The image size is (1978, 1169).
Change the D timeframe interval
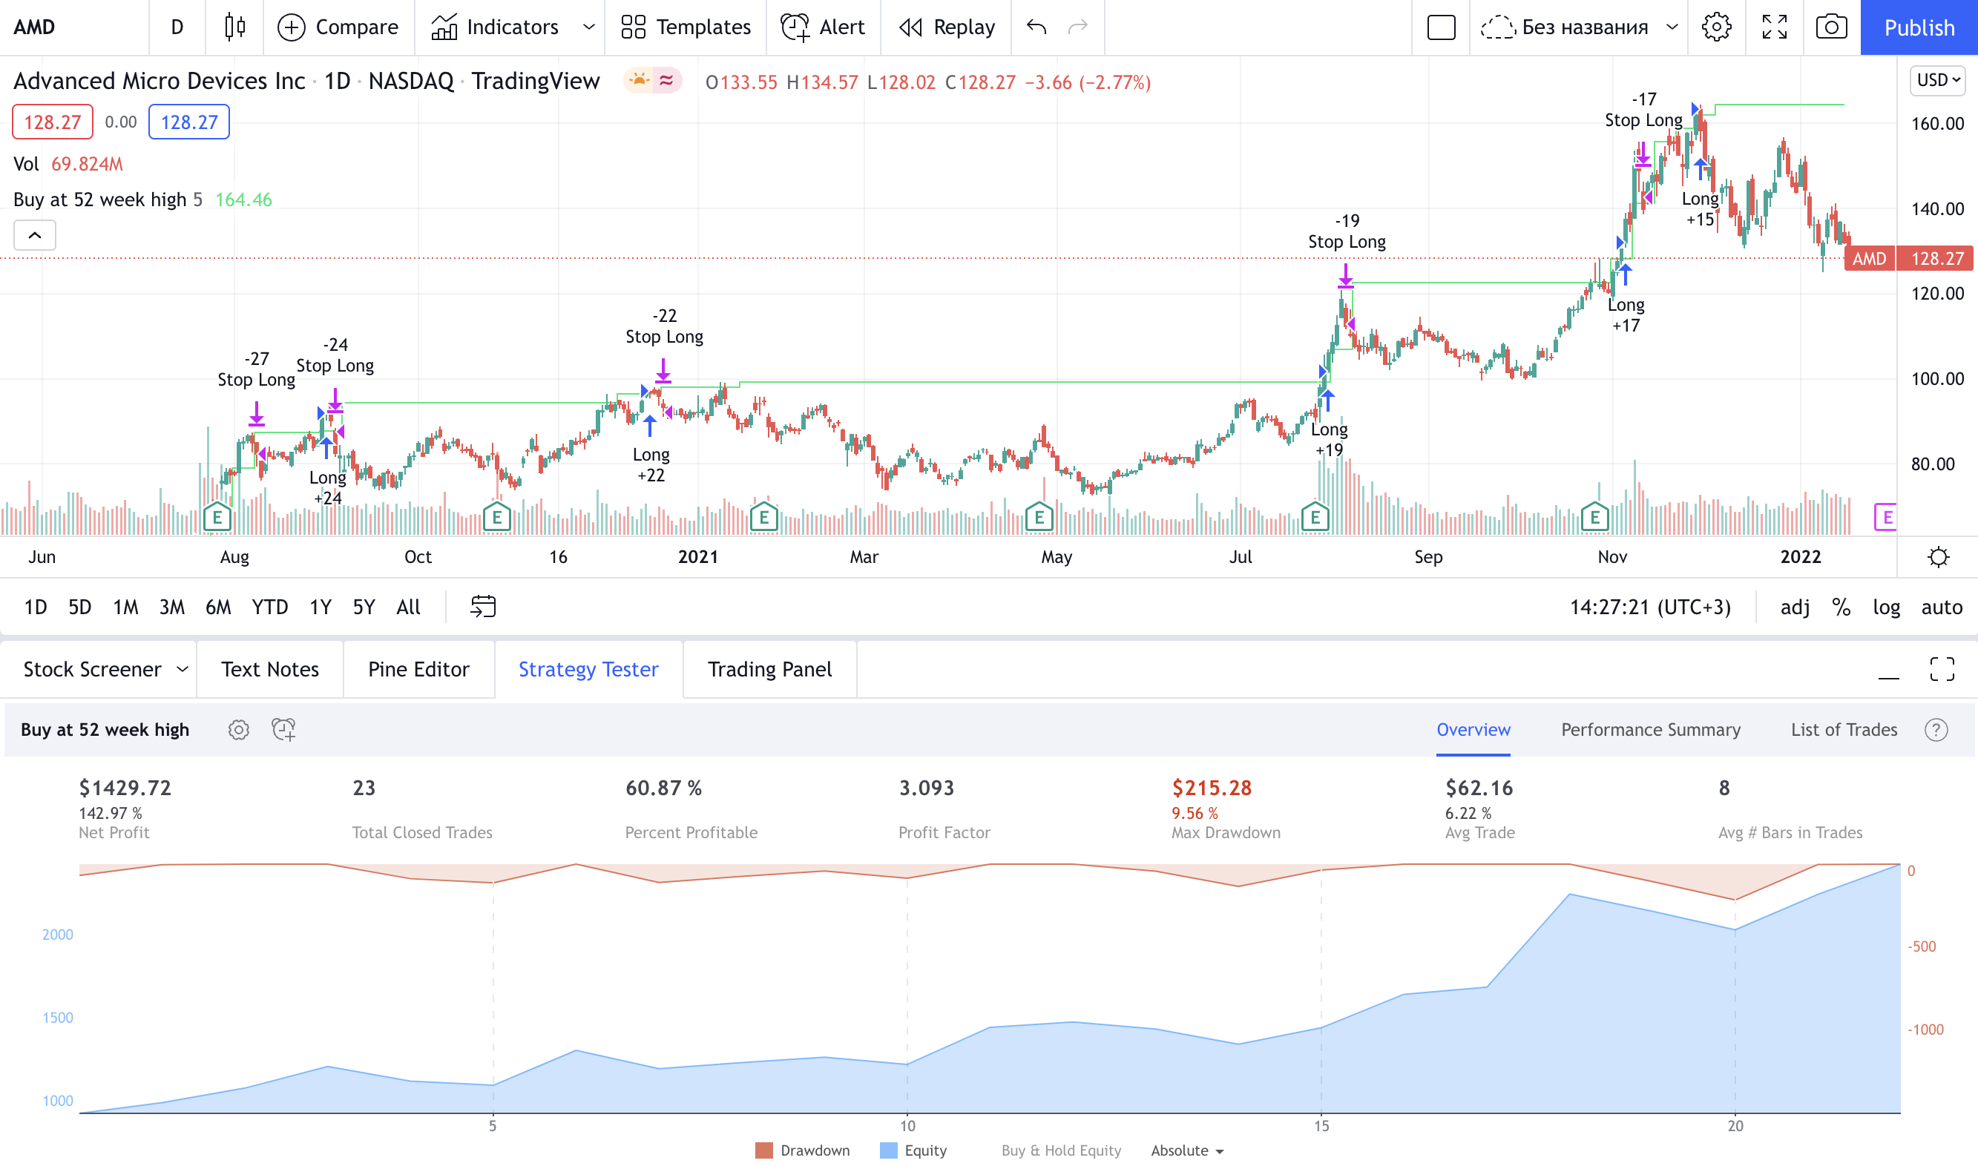coord(177,27)
